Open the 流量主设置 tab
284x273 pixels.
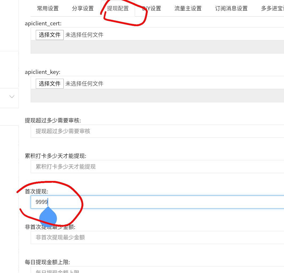click(x=188, y=8)
